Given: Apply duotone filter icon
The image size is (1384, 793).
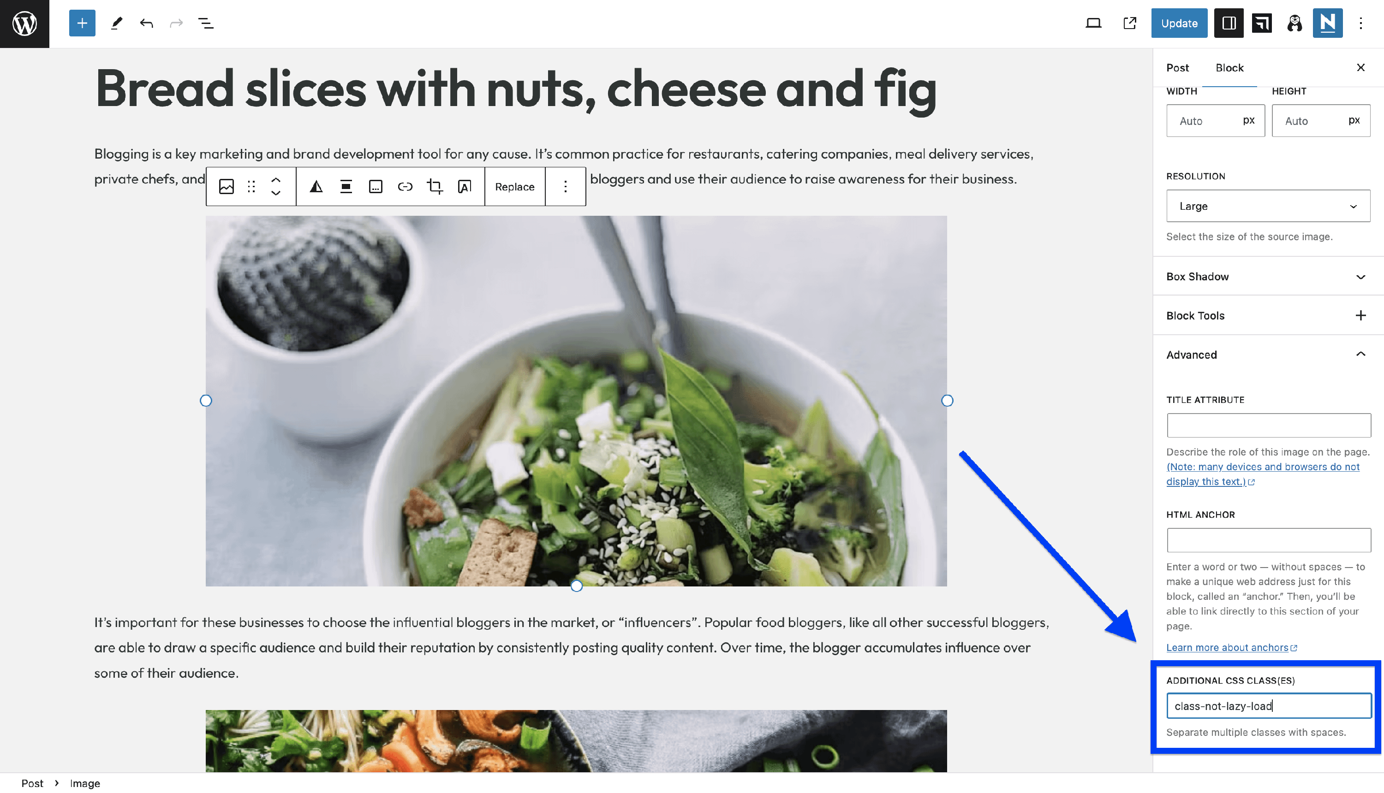Looking at the screenshot, I should [316, 187].
